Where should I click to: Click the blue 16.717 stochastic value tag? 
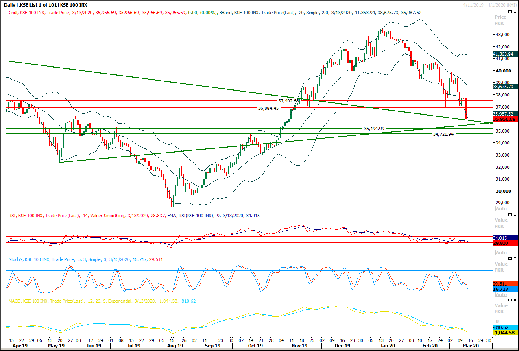point(505,289)
